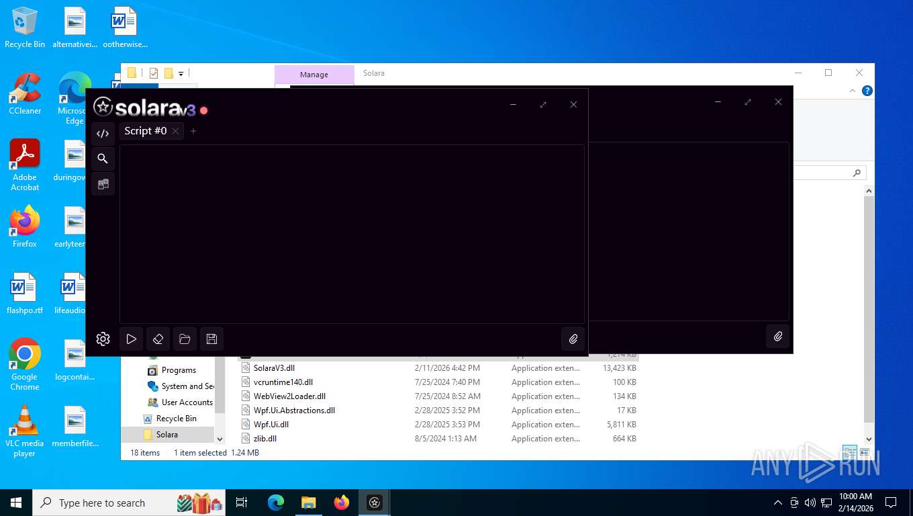Attach with paperclip icon in front Solara window
The width and height of the screenshot is (913, 516).
click(x=573, y=339)
